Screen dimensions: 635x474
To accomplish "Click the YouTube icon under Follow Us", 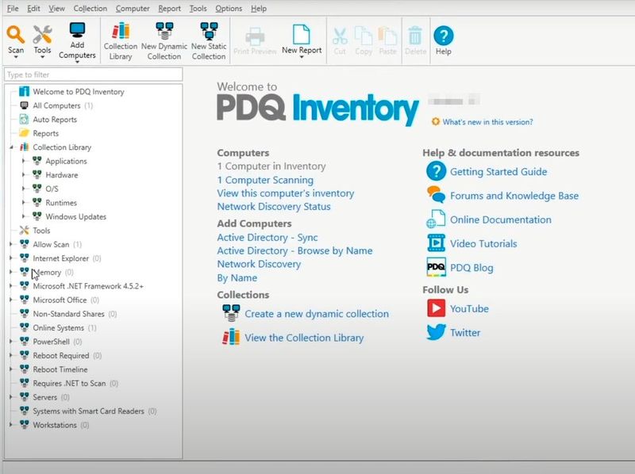I will tap(436, 310).
